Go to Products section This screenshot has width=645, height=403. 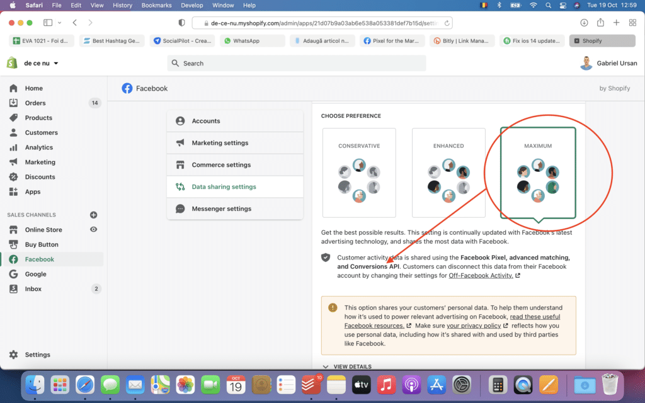coord(38,118)
